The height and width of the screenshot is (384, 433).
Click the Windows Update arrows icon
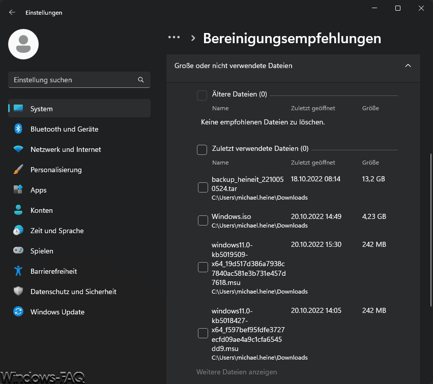18,312
